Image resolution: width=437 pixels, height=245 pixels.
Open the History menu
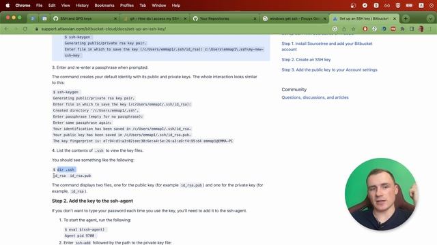[x=82, y=5]
